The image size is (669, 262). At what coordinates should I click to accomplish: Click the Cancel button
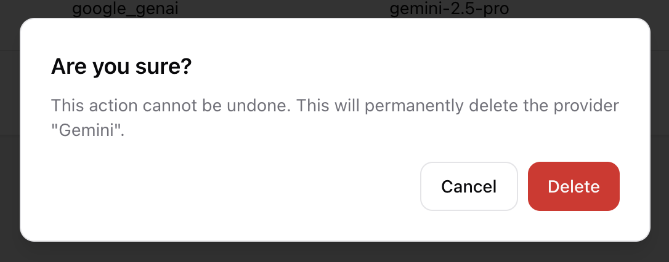tap(469, 186)
